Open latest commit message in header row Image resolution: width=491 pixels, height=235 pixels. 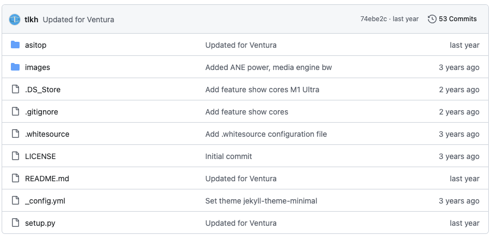tap(78, 20)
